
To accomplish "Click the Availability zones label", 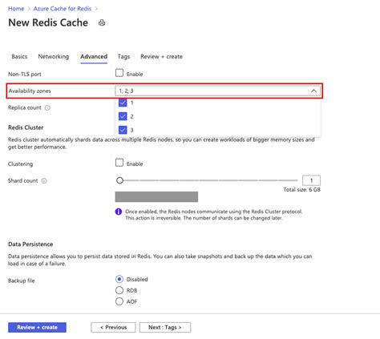I will 30,91.
